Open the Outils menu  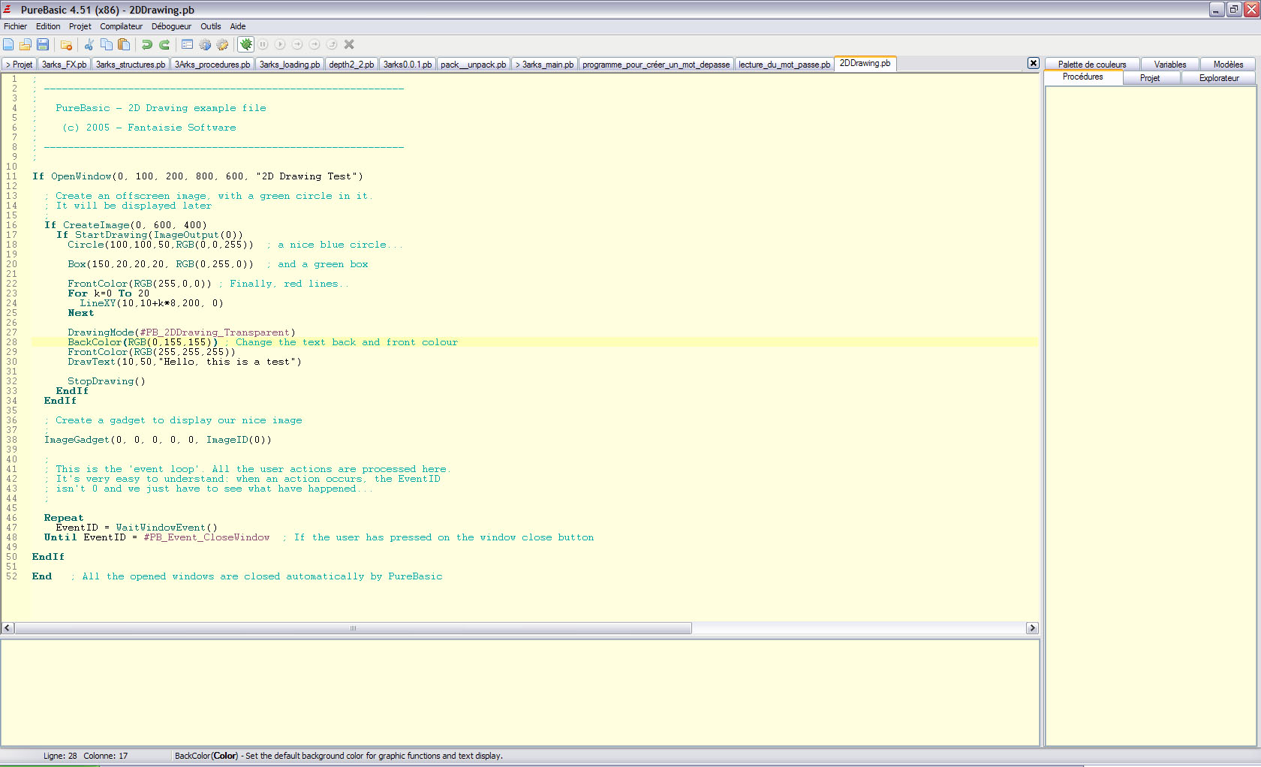(x=211, y=26)
